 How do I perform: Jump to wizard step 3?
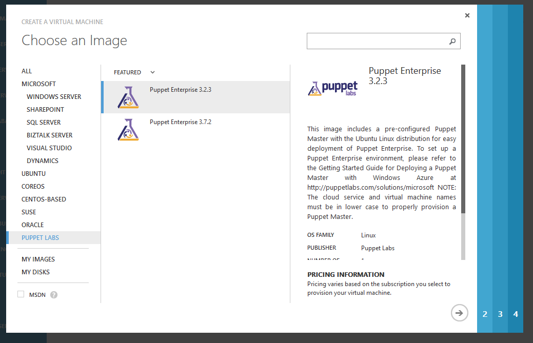click(x=500, y=314)
